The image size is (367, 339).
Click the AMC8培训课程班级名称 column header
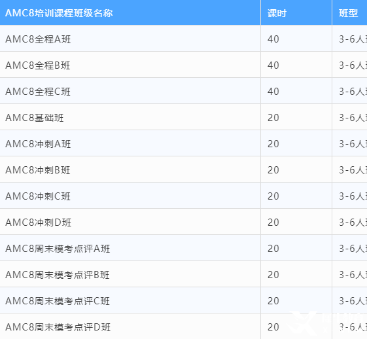tap(59, 13)
